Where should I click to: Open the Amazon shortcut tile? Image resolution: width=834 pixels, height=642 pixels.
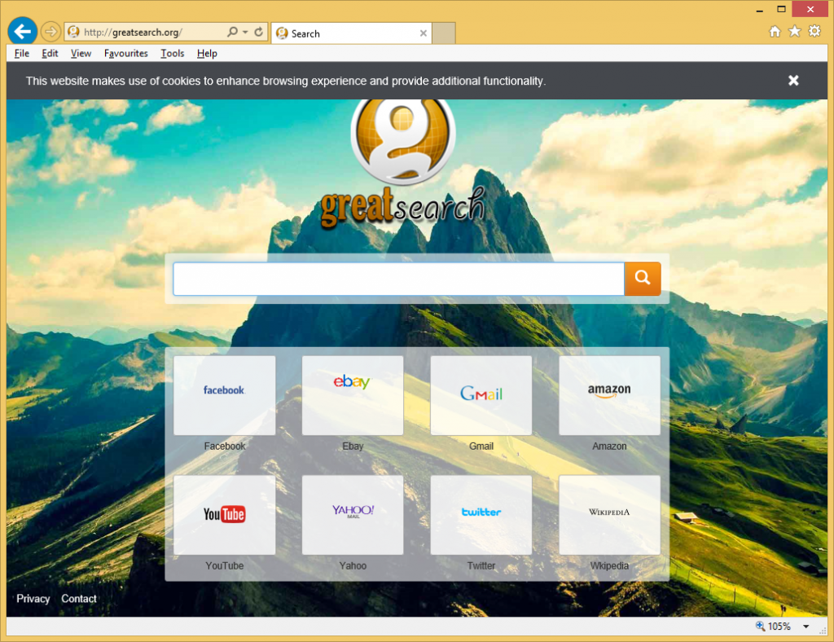609,395
